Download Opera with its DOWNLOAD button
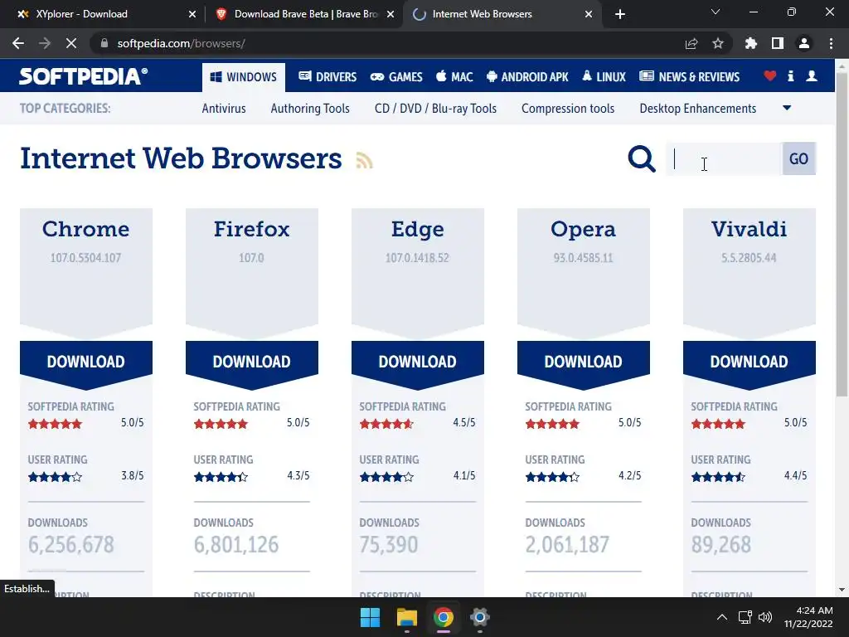 click(x=583, y=362)
